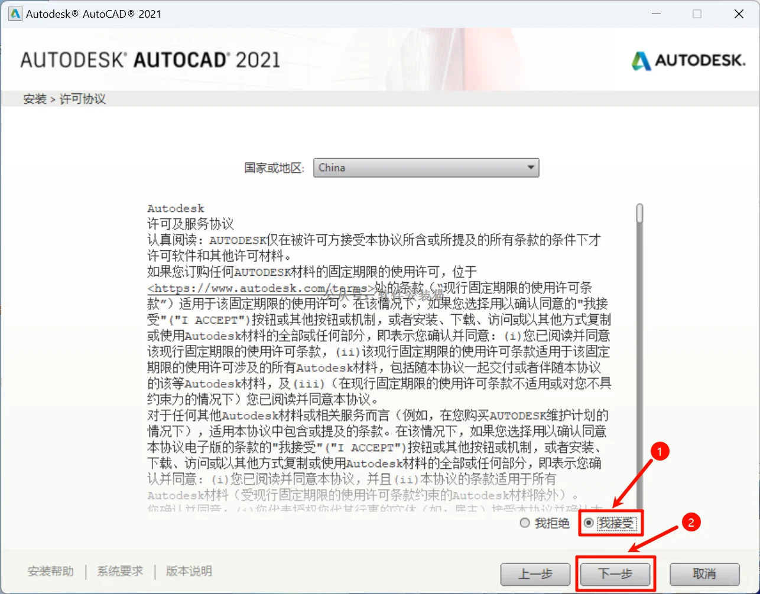Click the AutoCAD 2021 banner logo
The image size is (760, 594).
[150, 60]
